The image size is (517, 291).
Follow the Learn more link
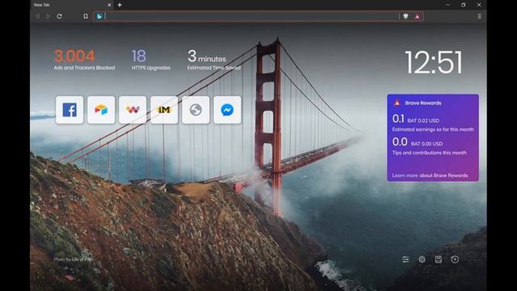tap(405, 175)
